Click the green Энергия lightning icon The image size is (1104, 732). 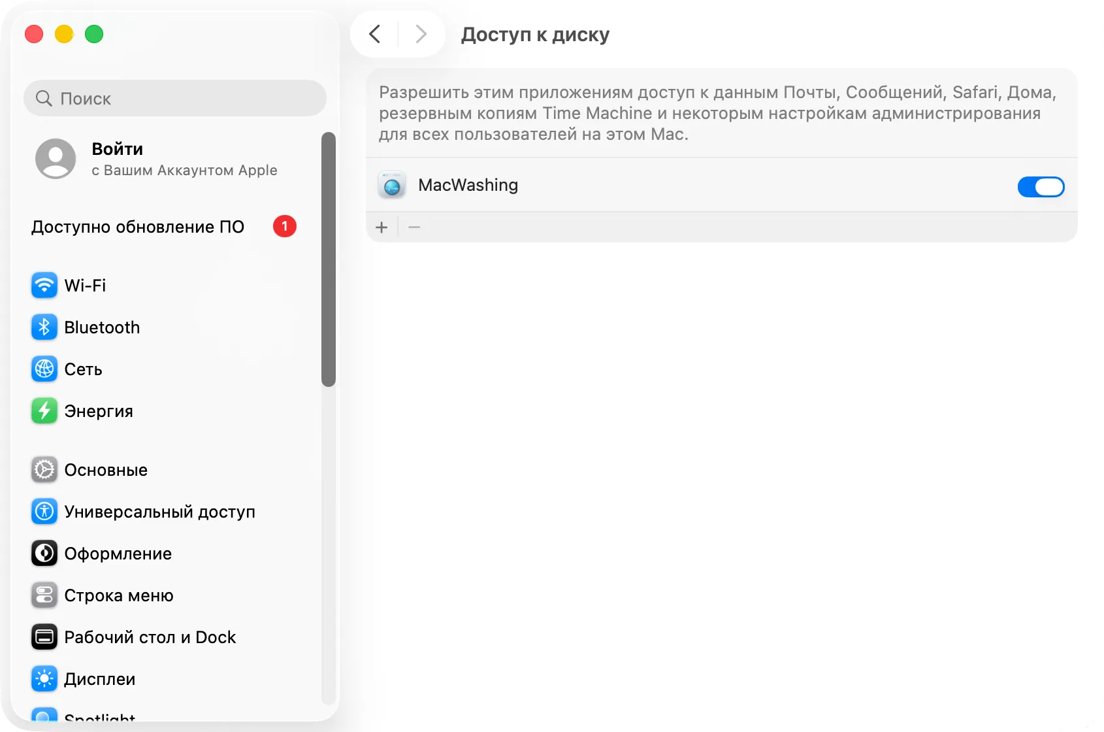[44, 411]
